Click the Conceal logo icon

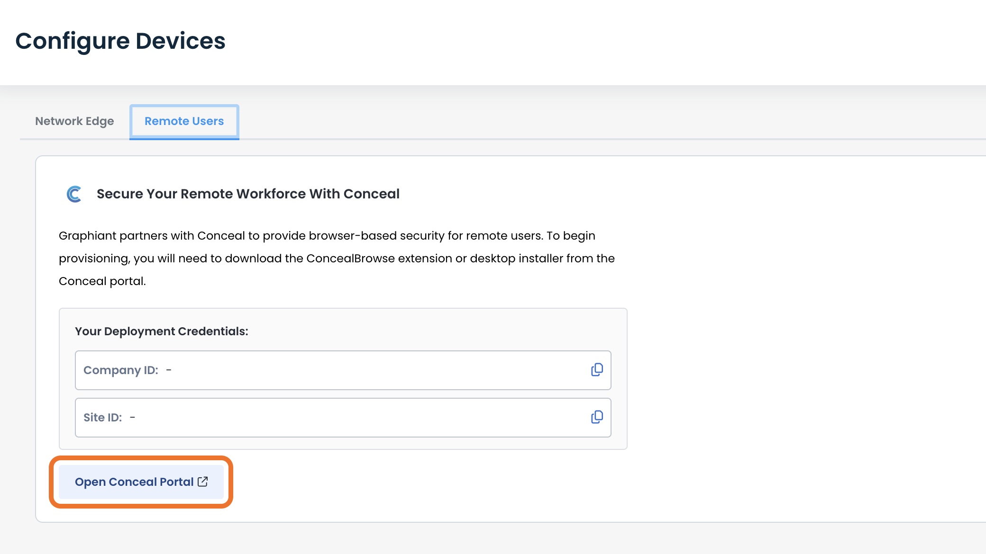click(x=74, y=194)
